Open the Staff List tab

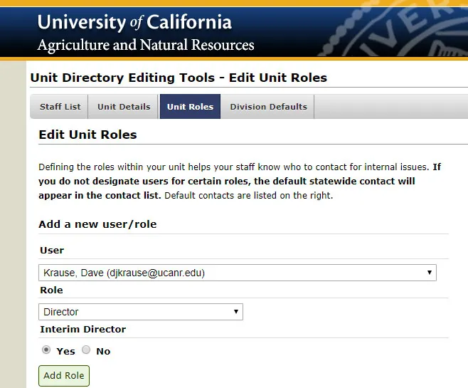[60, 107]
